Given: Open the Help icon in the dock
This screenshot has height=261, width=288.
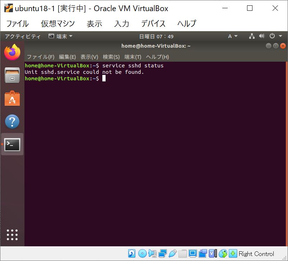Looking at the screenshot, I should 12,122.
